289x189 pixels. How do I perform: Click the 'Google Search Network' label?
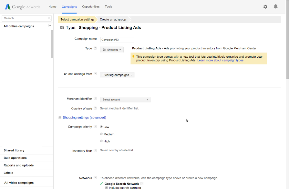[x=122, y=184]
